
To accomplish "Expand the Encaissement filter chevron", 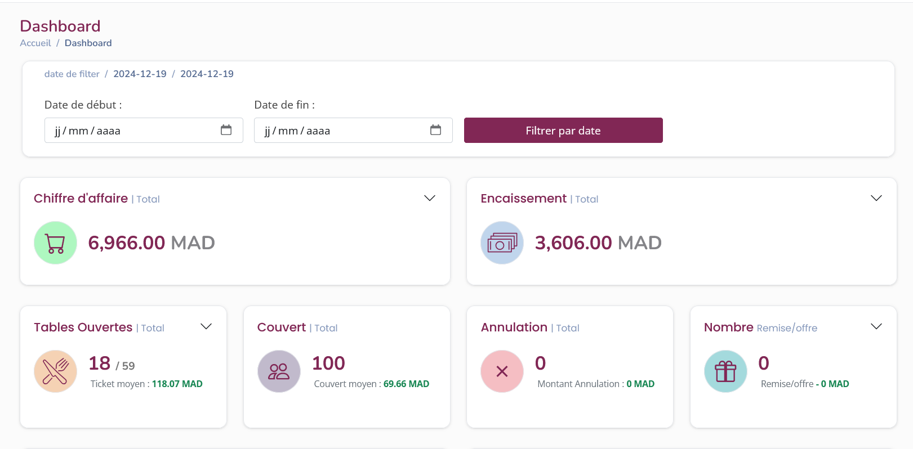I will click(x=876, y=198).
